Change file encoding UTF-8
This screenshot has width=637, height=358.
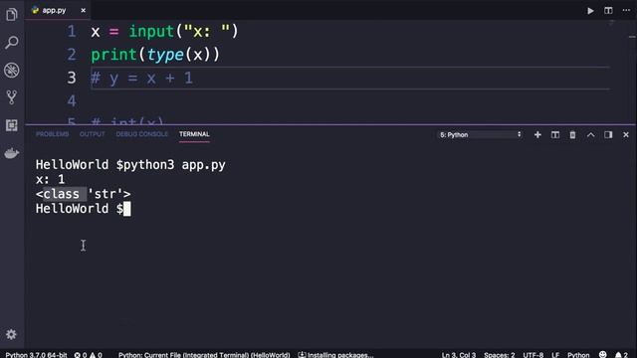[x=533, y=355]
